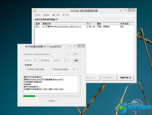Click the log scrollbar down arrow

click(x=79, y=91)
